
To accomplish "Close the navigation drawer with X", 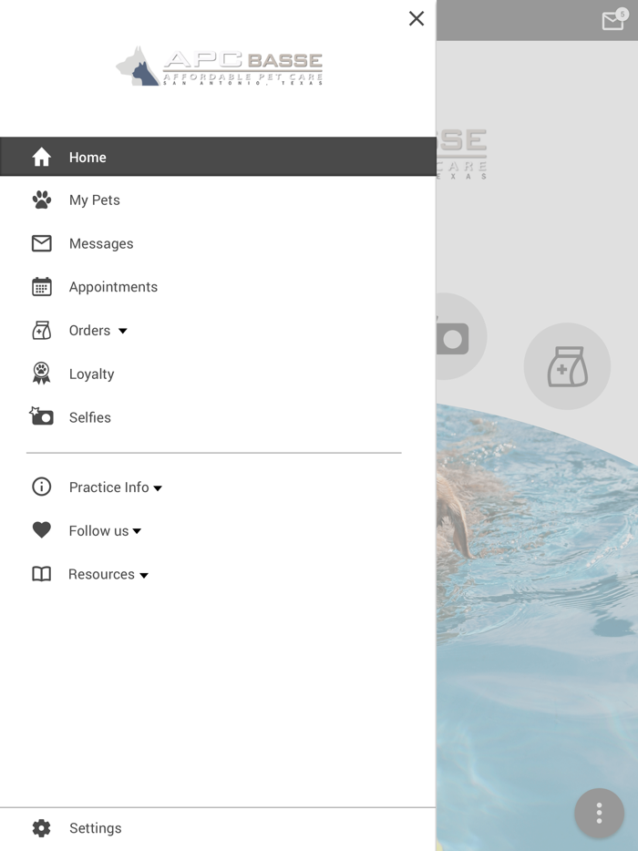I will point(417,18).
